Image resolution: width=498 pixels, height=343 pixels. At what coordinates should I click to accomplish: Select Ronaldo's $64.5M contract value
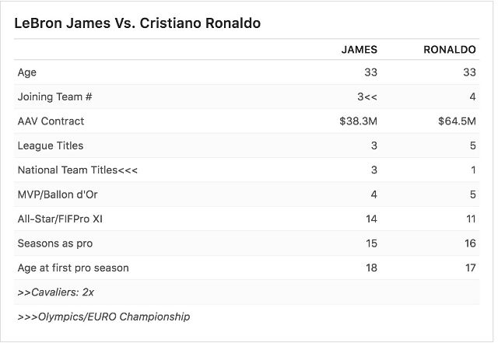click(457, 121)
